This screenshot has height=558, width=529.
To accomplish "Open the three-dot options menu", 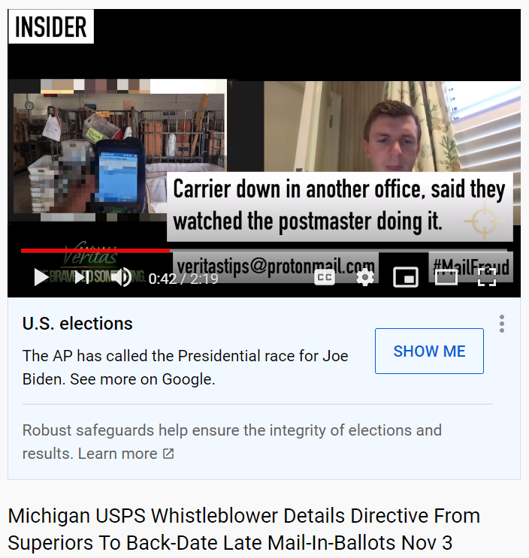I will click(502, 324).
